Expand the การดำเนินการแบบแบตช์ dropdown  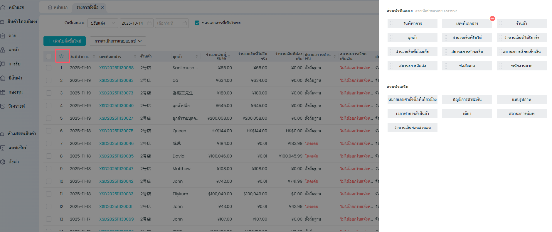point(118,41)
